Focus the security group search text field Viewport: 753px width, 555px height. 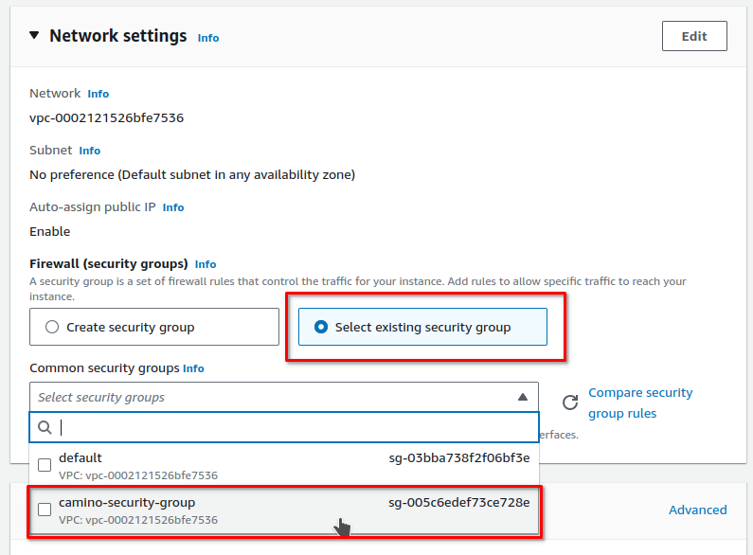coord(294,427)
